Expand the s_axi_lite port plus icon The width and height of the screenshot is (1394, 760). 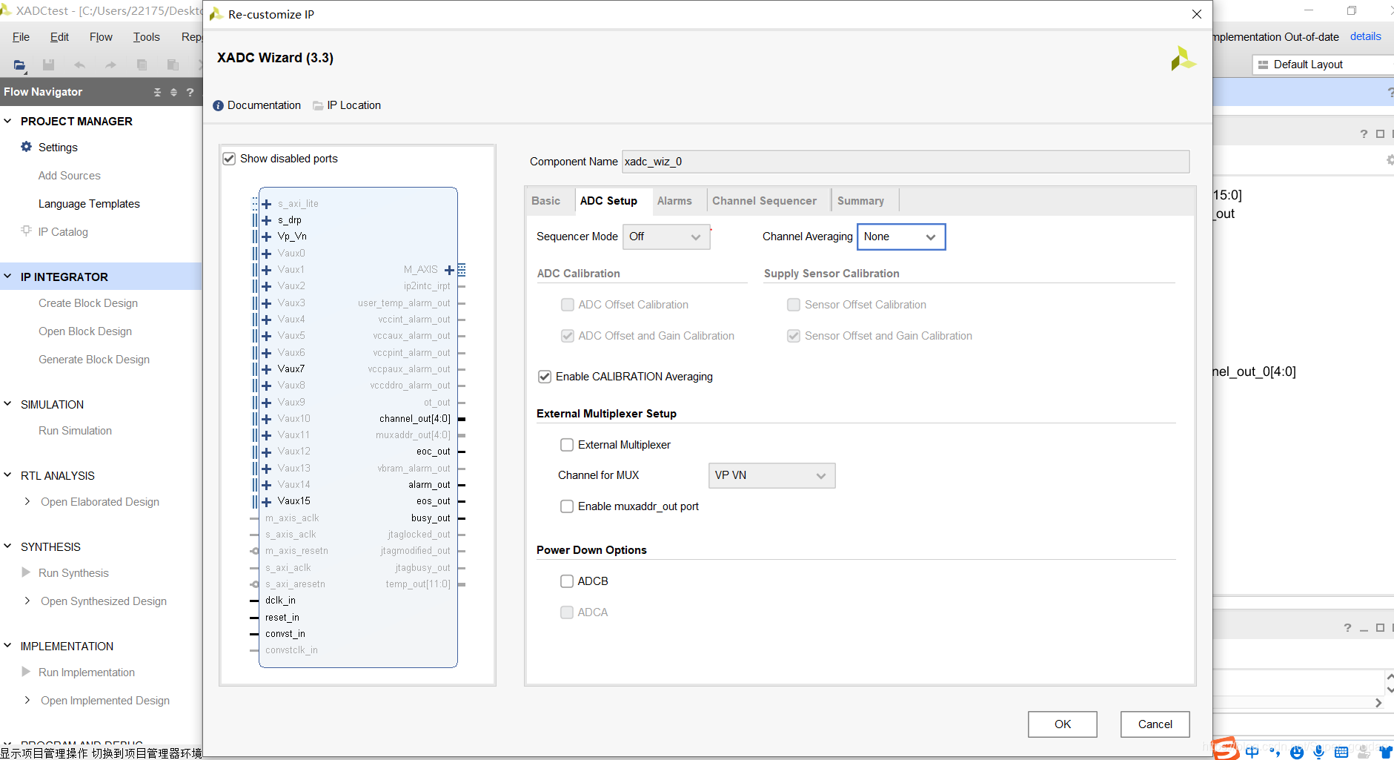(x=267, y=204)
